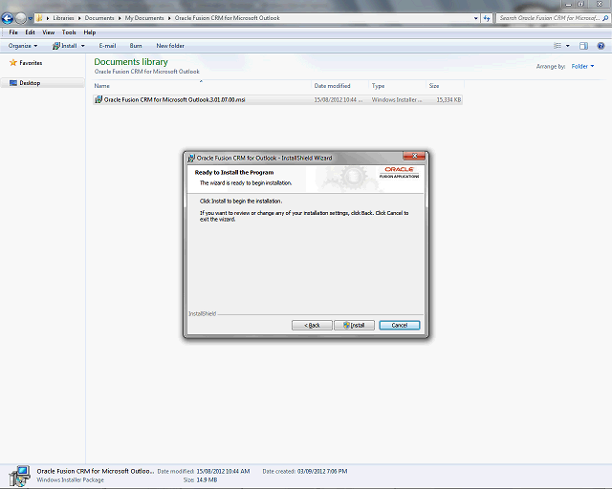The image size is (612, 489).
Task: Click the Windows Installer type cell
Action: pyautogui.click(x=397, y=100)
